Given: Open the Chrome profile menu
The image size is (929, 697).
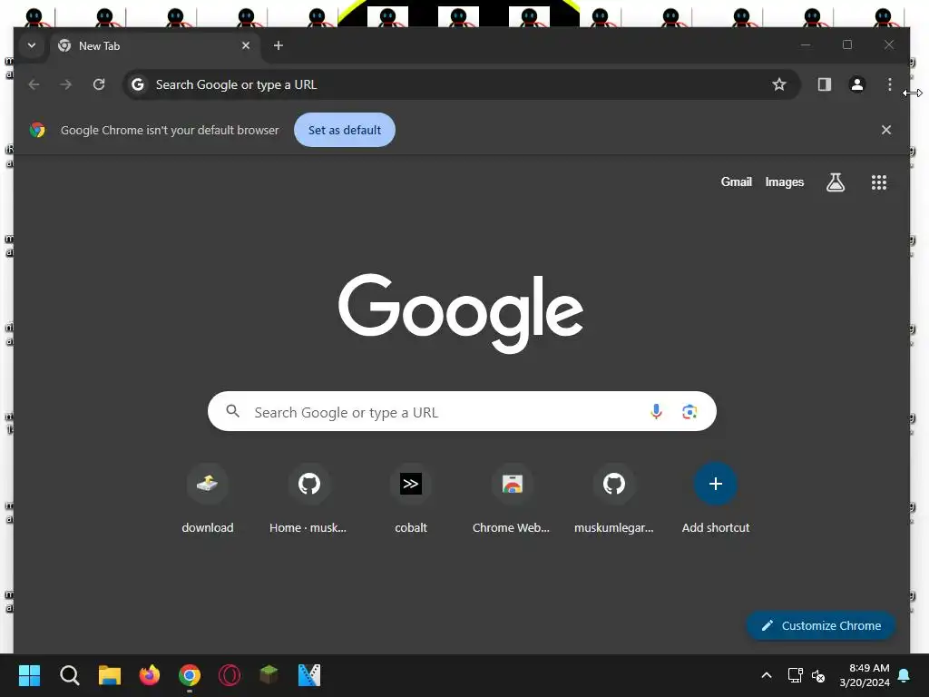Looking at the screenshot, I should 856,84.
